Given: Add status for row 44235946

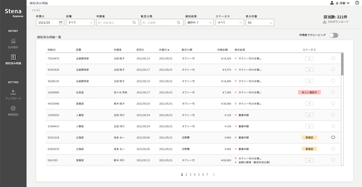Looking at the screenshot, I should 309,104.
